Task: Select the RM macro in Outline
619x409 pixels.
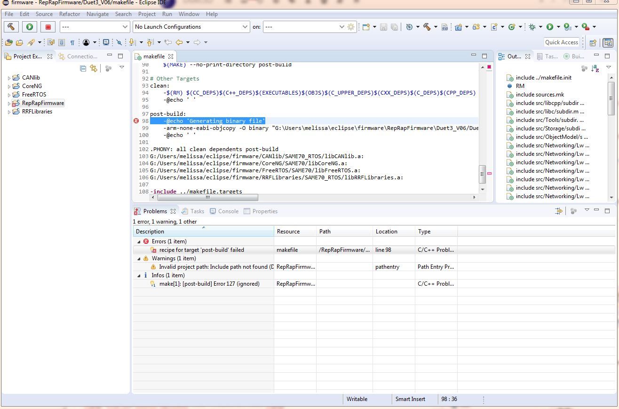Action: [520, 86]
